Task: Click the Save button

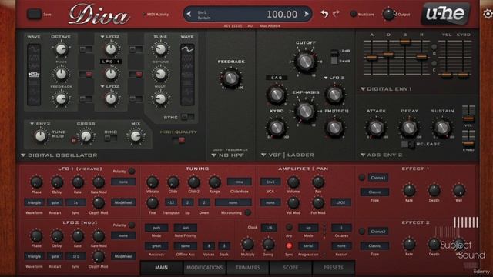Action: (x=34, y=14)
